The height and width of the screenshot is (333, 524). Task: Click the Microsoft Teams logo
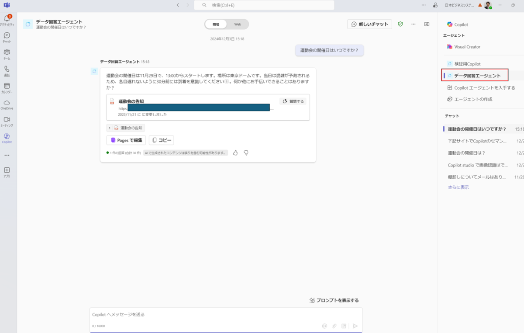pos(7,5)
